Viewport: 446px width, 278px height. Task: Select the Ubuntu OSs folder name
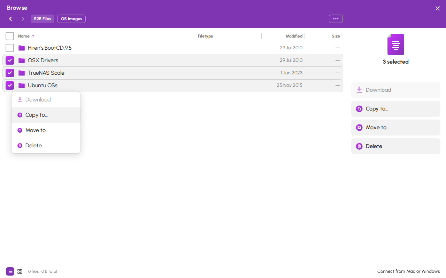pyautogui.click(x=43, y=85)
